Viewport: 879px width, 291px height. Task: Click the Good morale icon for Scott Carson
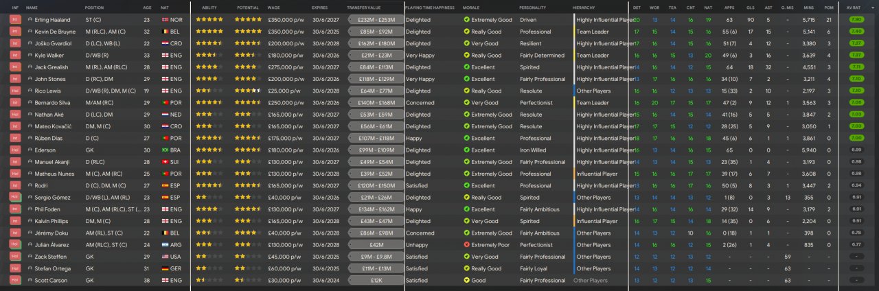[x=467, y=281]
